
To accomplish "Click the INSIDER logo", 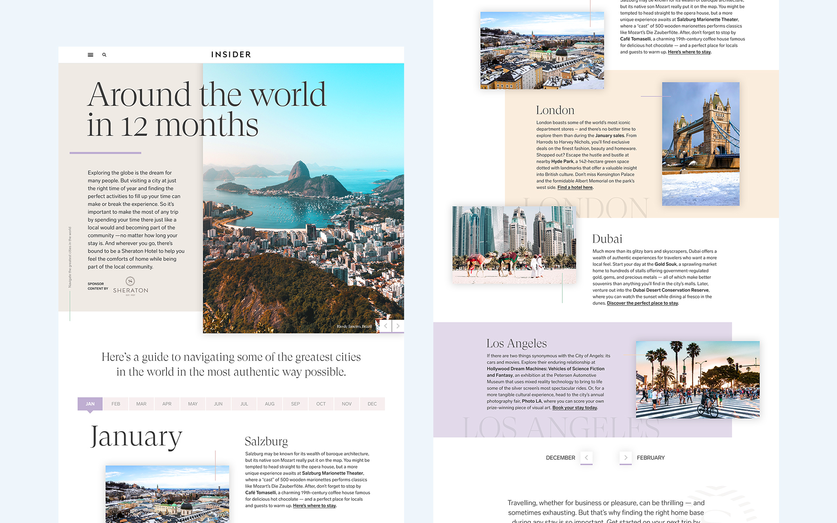I will pos(231,54).
